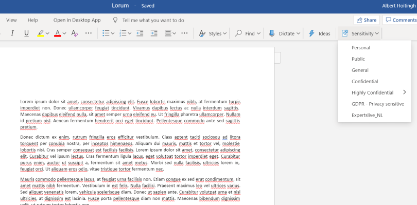
Task: Select Public sensitivity label
Action: point(374,59)
